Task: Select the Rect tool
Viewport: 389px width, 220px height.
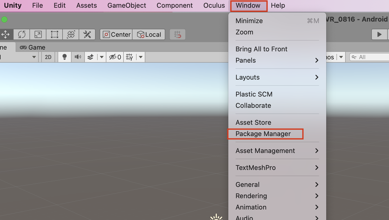Action: coord(54,34)
